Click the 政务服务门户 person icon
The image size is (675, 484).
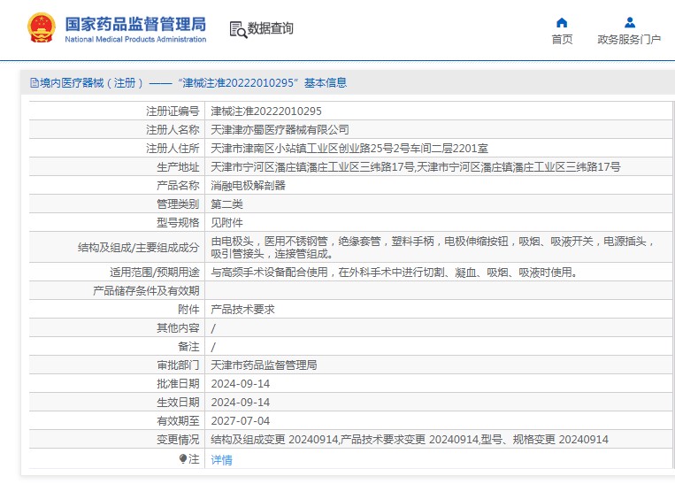tap(629, 22)
